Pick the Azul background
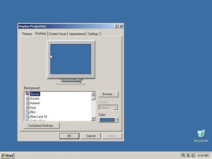Viewport: 212px width, 159px height. (33, 108)
